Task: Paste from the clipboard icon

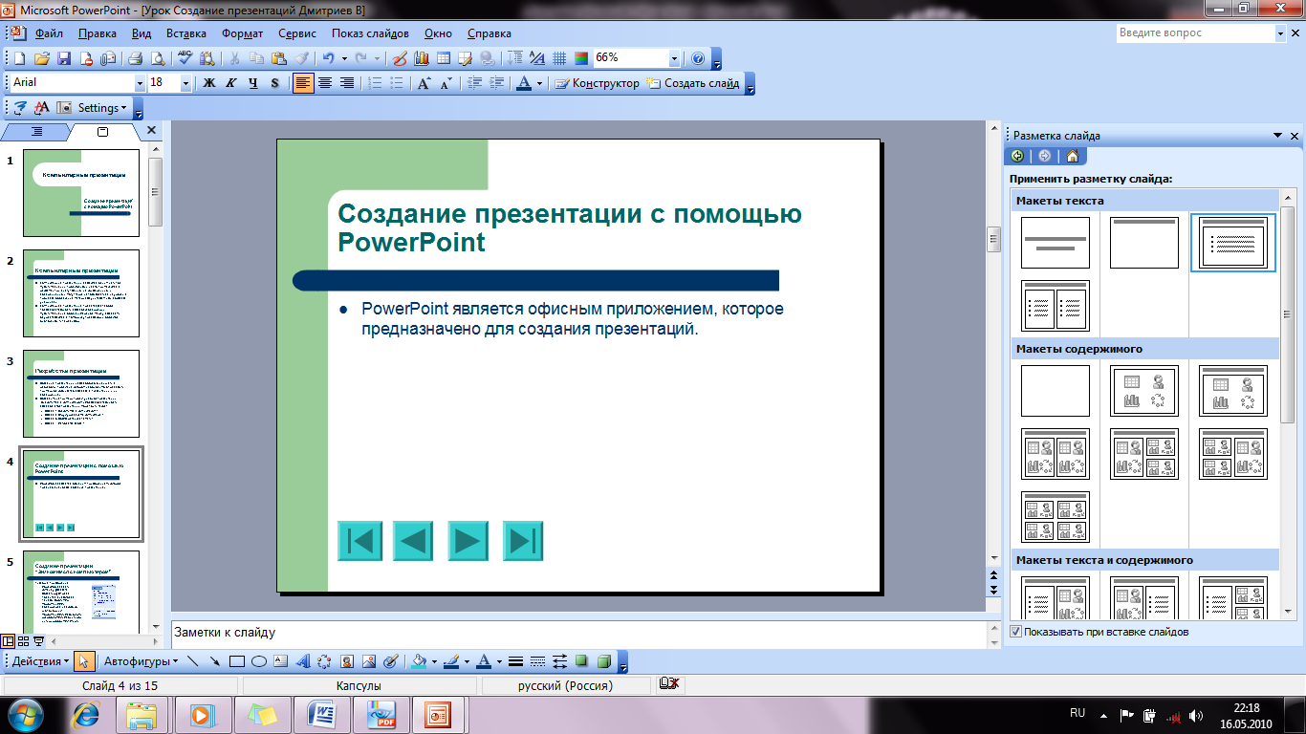Action: coord(277,58)
